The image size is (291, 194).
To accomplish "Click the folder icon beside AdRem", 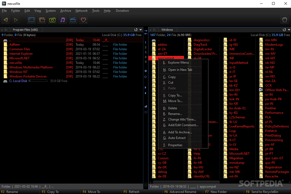I will click(5, 45).
